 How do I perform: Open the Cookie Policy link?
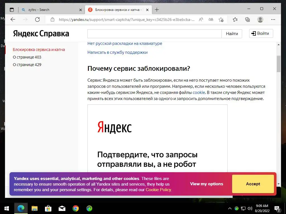[158, 190]
